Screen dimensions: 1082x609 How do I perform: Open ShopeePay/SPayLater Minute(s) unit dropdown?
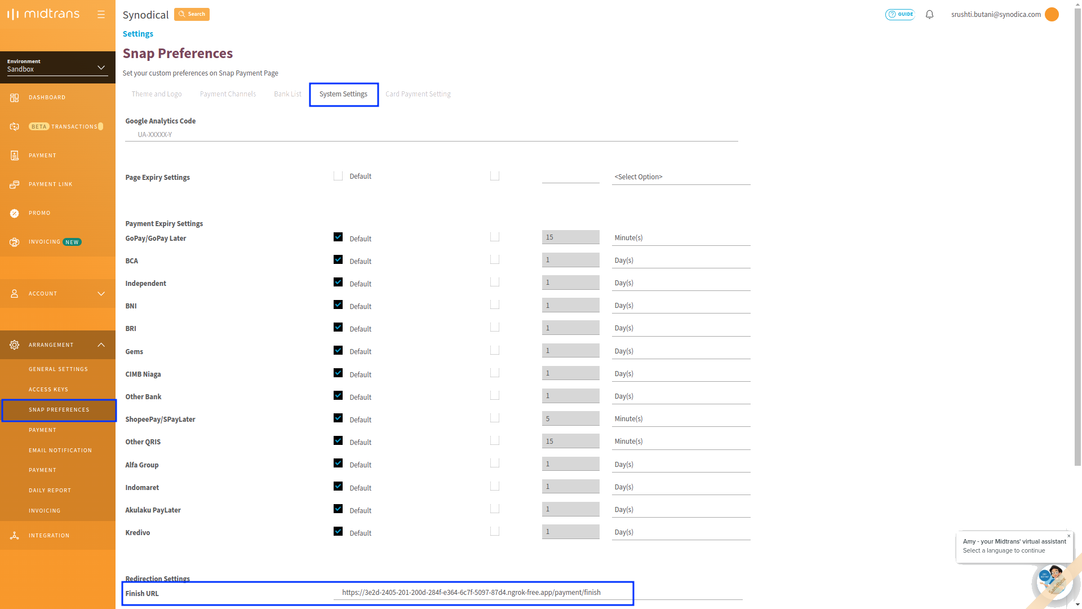pos(681,419)
